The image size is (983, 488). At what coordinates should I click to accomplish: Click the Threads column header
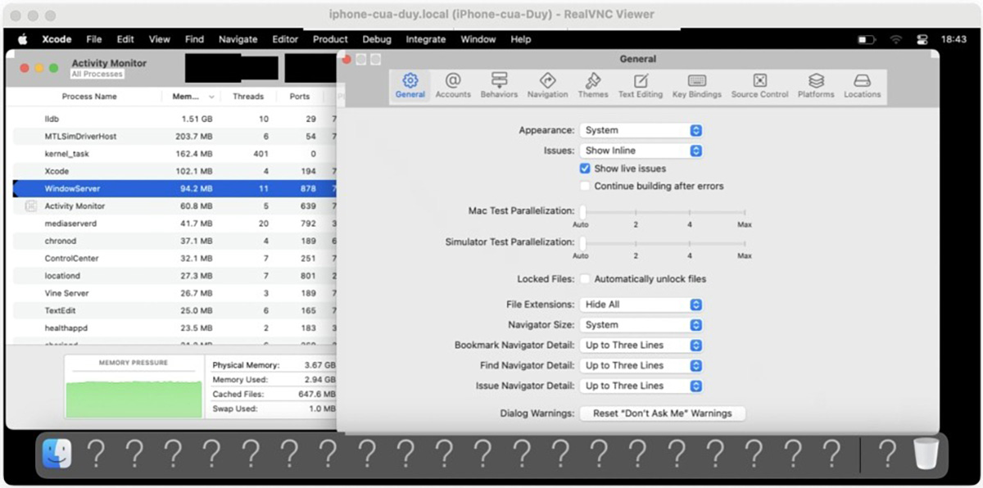(x=248, y=97)
